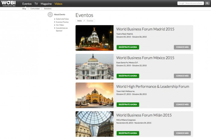This screenshot has height=139, width=211.
Task: Click MiCo Milano Congressi venue text
Action: pyautogui.click(x=126, y=120)
